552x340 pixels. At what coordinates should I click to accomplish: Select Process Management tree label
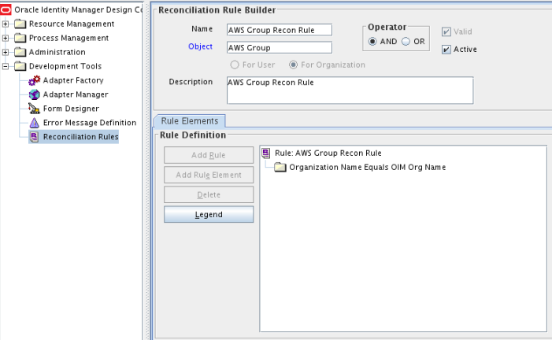click(x=69, y=38)
